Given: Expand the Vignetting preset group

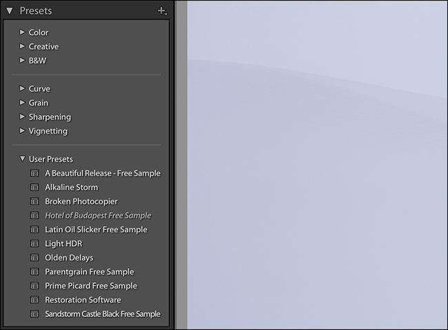Looking at the screenshot, I should [x=23, y=131].
